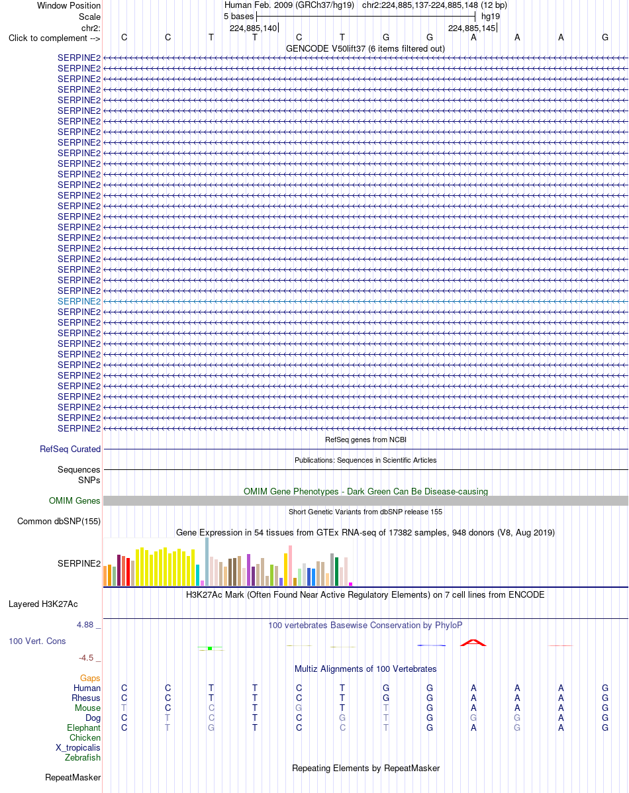Open 'Short Genetic Variants from dbSNP release 155' title
The image size is (629, 793).
point(365,512)
